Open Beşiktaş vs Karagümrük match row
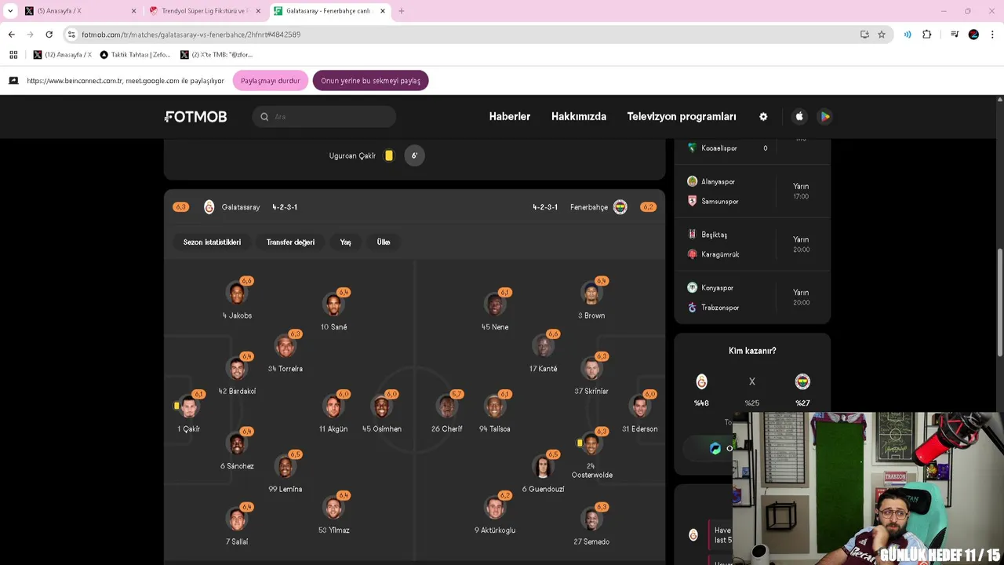Image resolution: width=1004 pixels, height=565 pixels. coord(752,244)
